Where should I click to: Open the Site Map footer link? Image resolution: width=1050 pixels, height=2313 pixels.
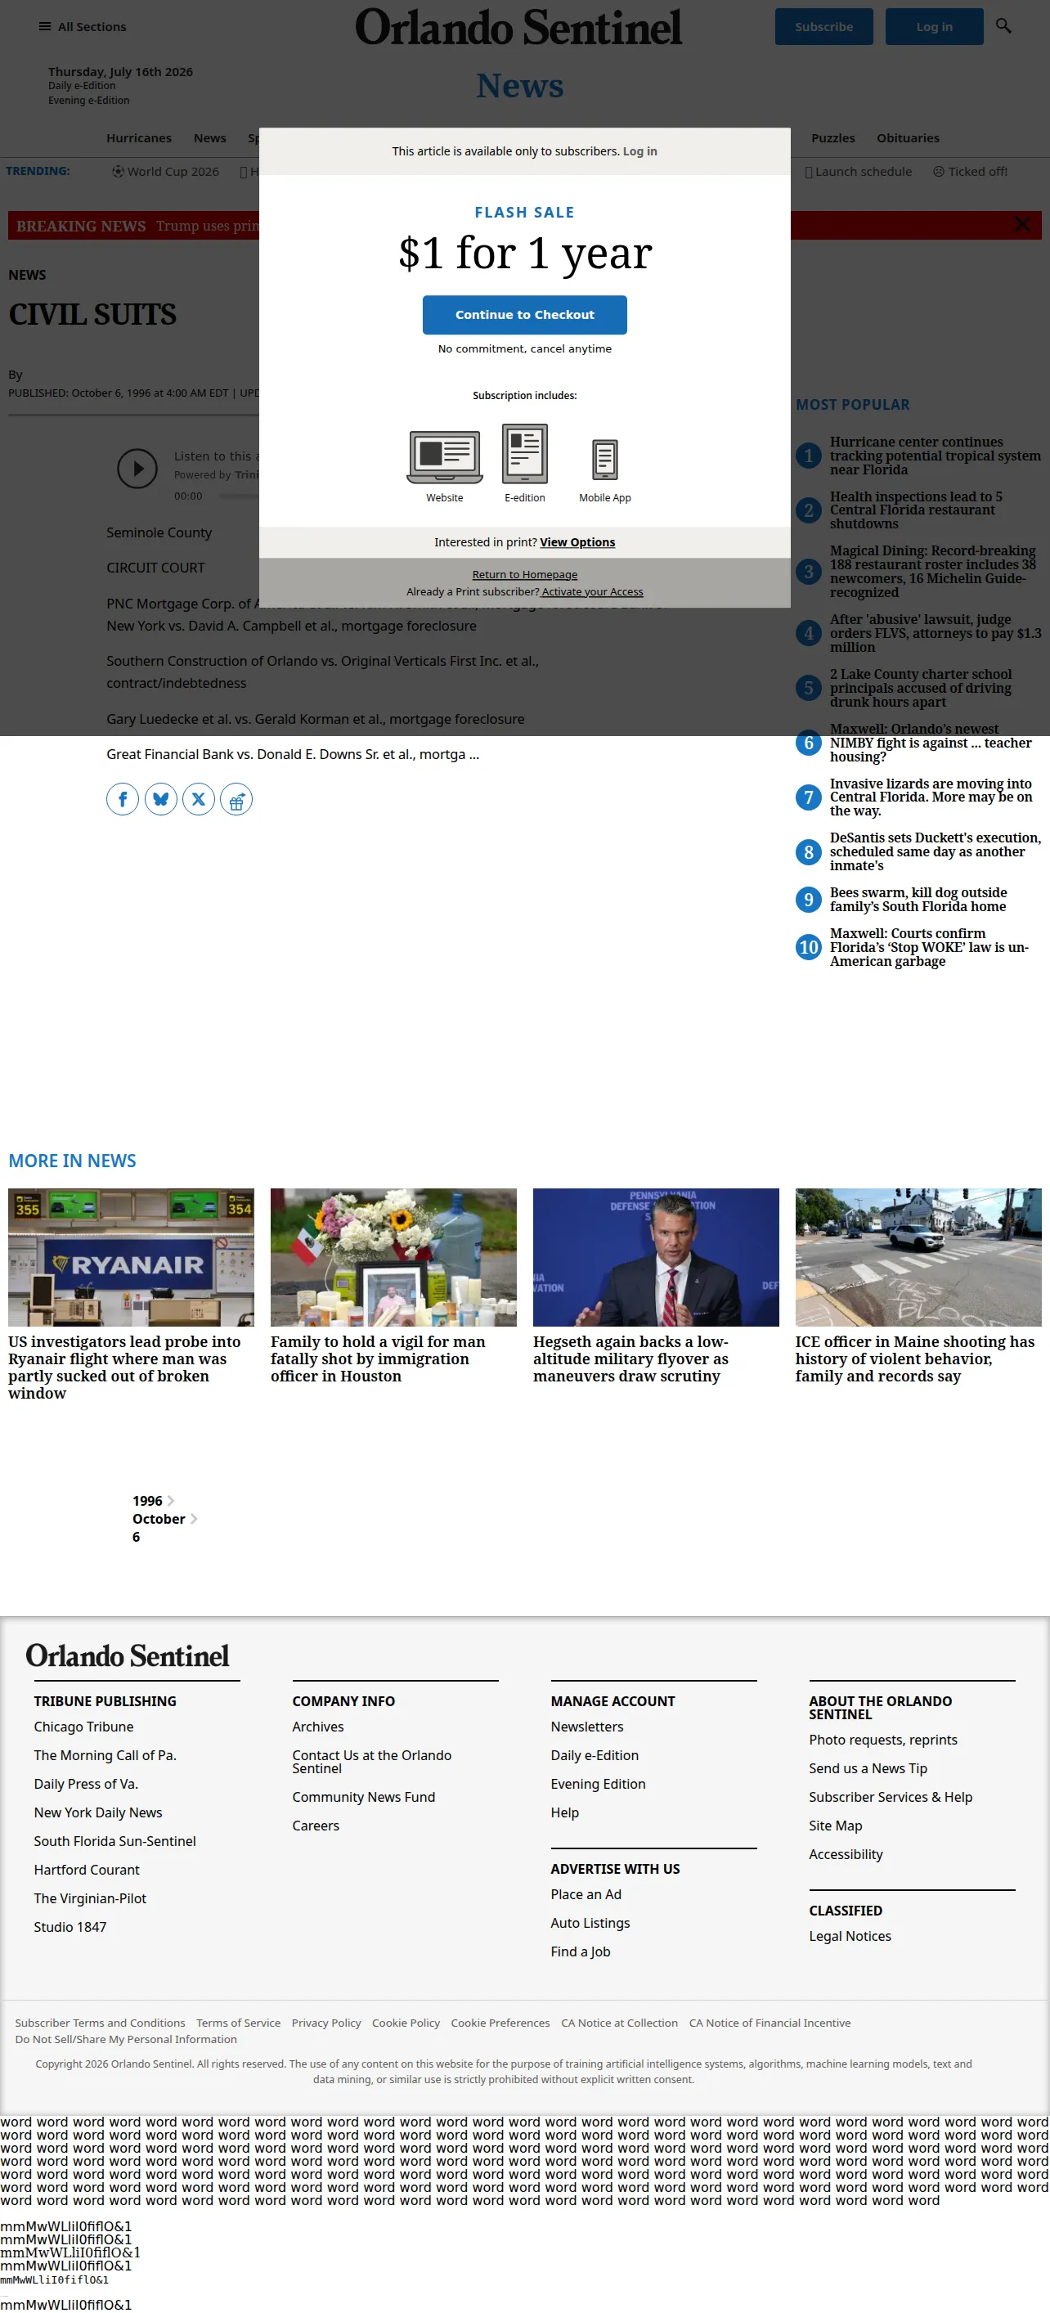836,1826
